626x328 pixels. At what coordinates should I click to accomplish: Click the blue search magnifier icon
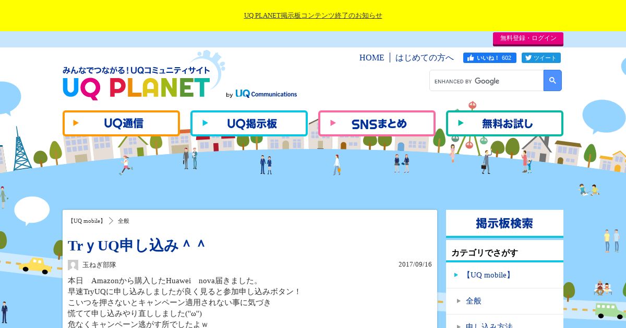552,81
